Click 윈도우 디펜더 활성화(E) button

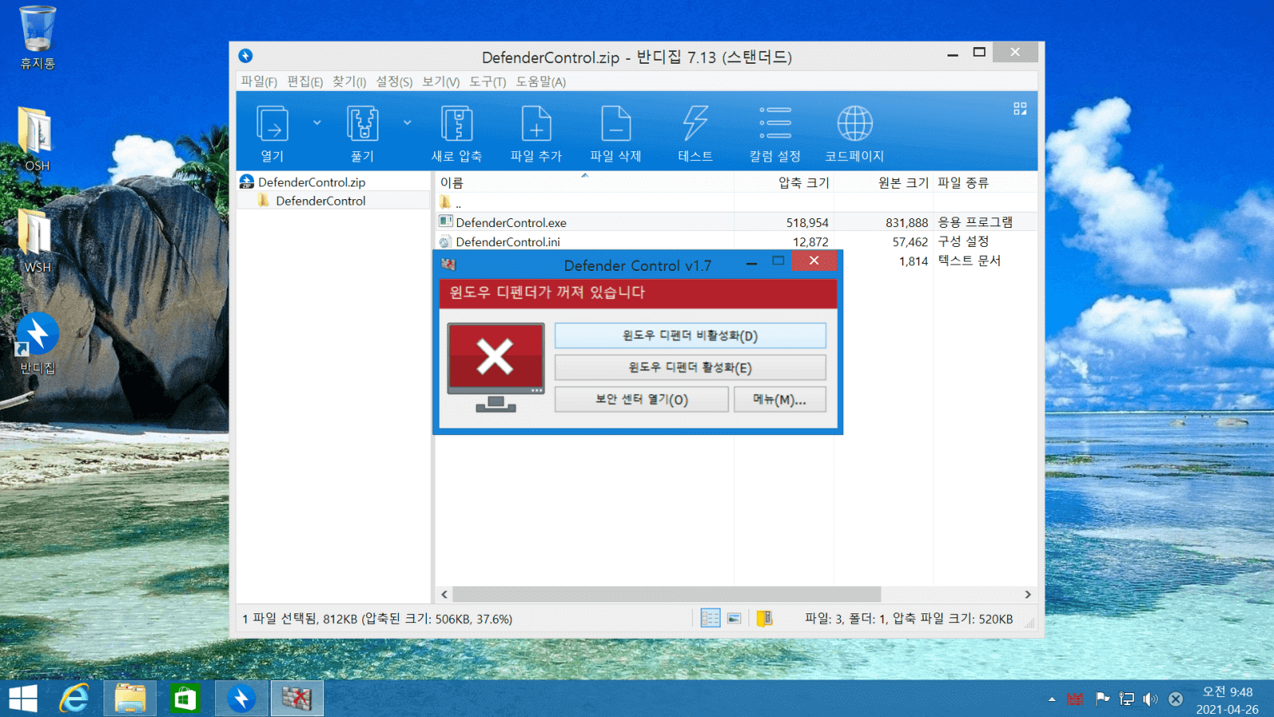(x=690, y=367)
